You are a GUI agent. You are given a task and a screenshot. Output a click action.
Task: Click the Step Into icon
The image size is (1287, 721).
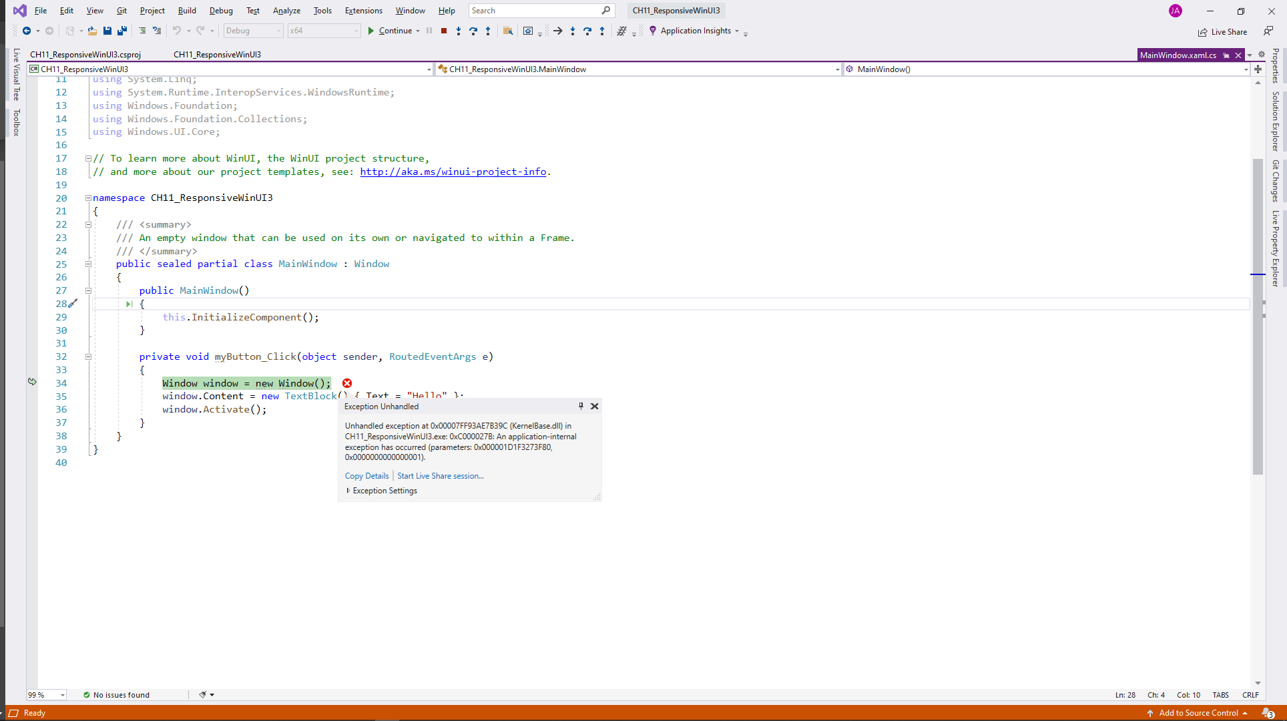[x=459, y=31]
